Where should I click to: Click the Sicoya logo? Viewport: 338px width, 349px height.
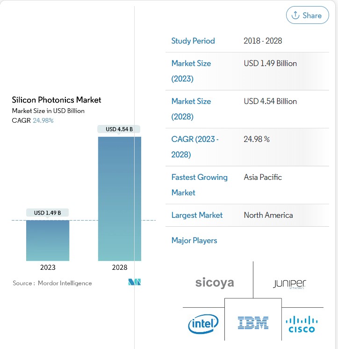click(215, 283)
